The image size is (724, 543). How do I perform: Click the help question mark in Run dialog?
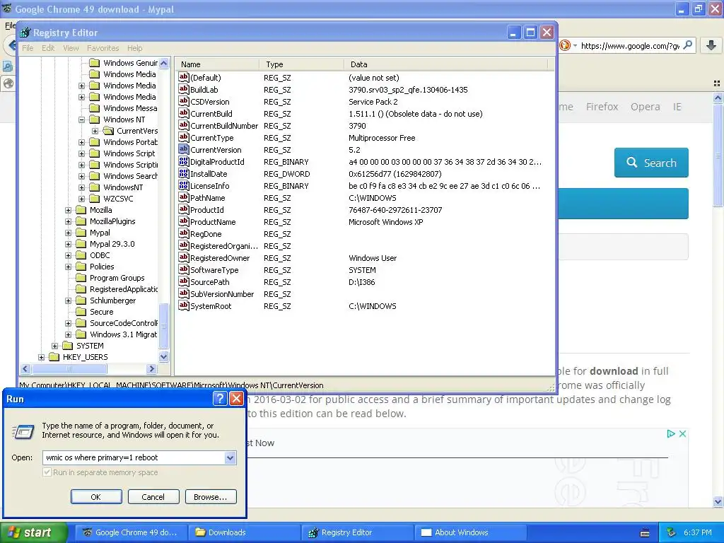220,399
